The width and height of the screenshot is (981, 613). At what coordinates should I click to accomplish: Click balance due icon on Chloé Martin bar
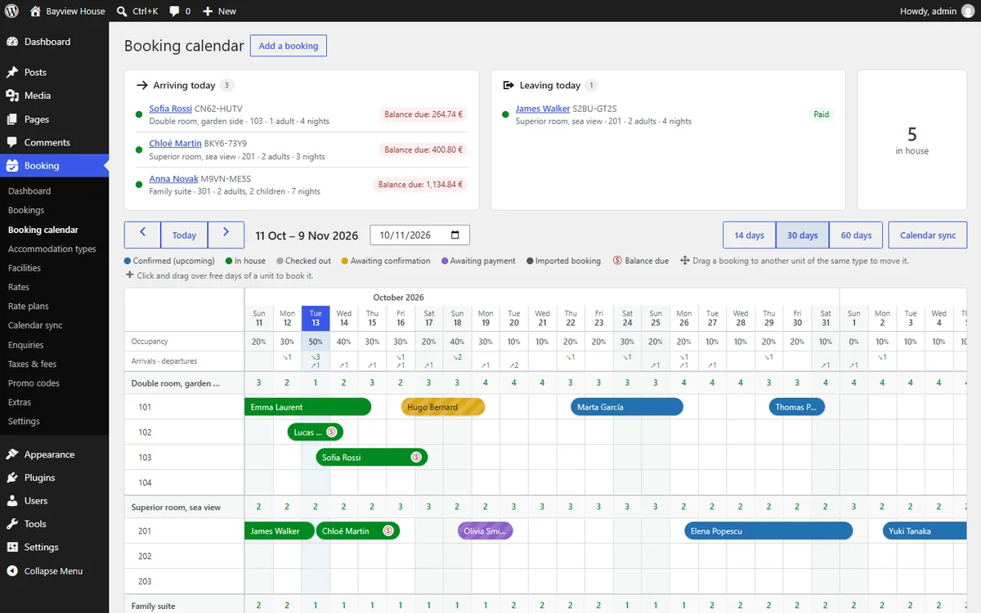388,531
